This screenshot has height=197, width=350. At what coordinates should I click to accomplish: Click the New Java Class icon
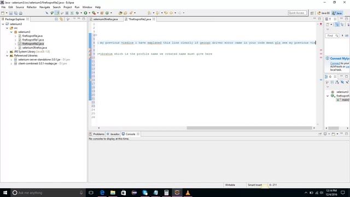[x=107, y=13]
